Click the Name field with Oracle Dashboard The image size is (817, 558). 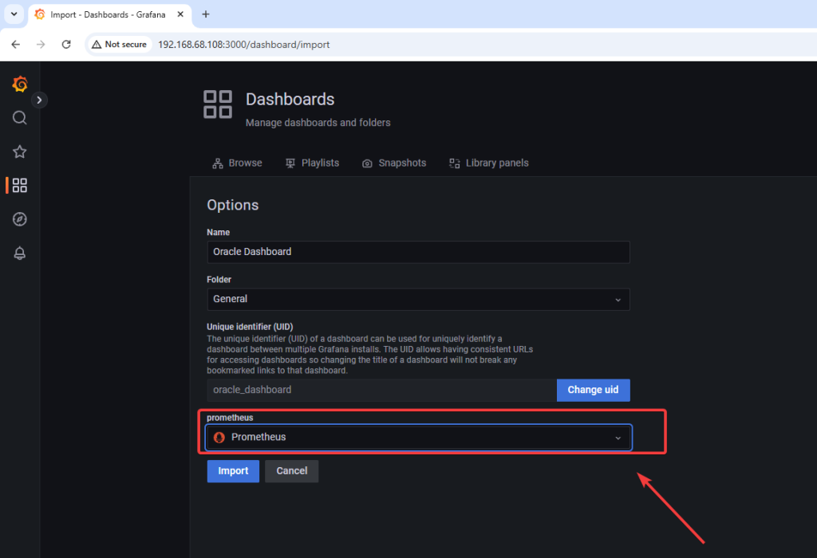(x=417, y=252)
